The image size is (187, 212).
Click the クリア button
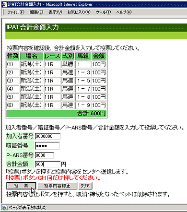(x=85, y=186)
